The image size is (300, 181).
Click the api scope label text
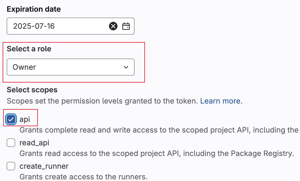click(25, 120)
